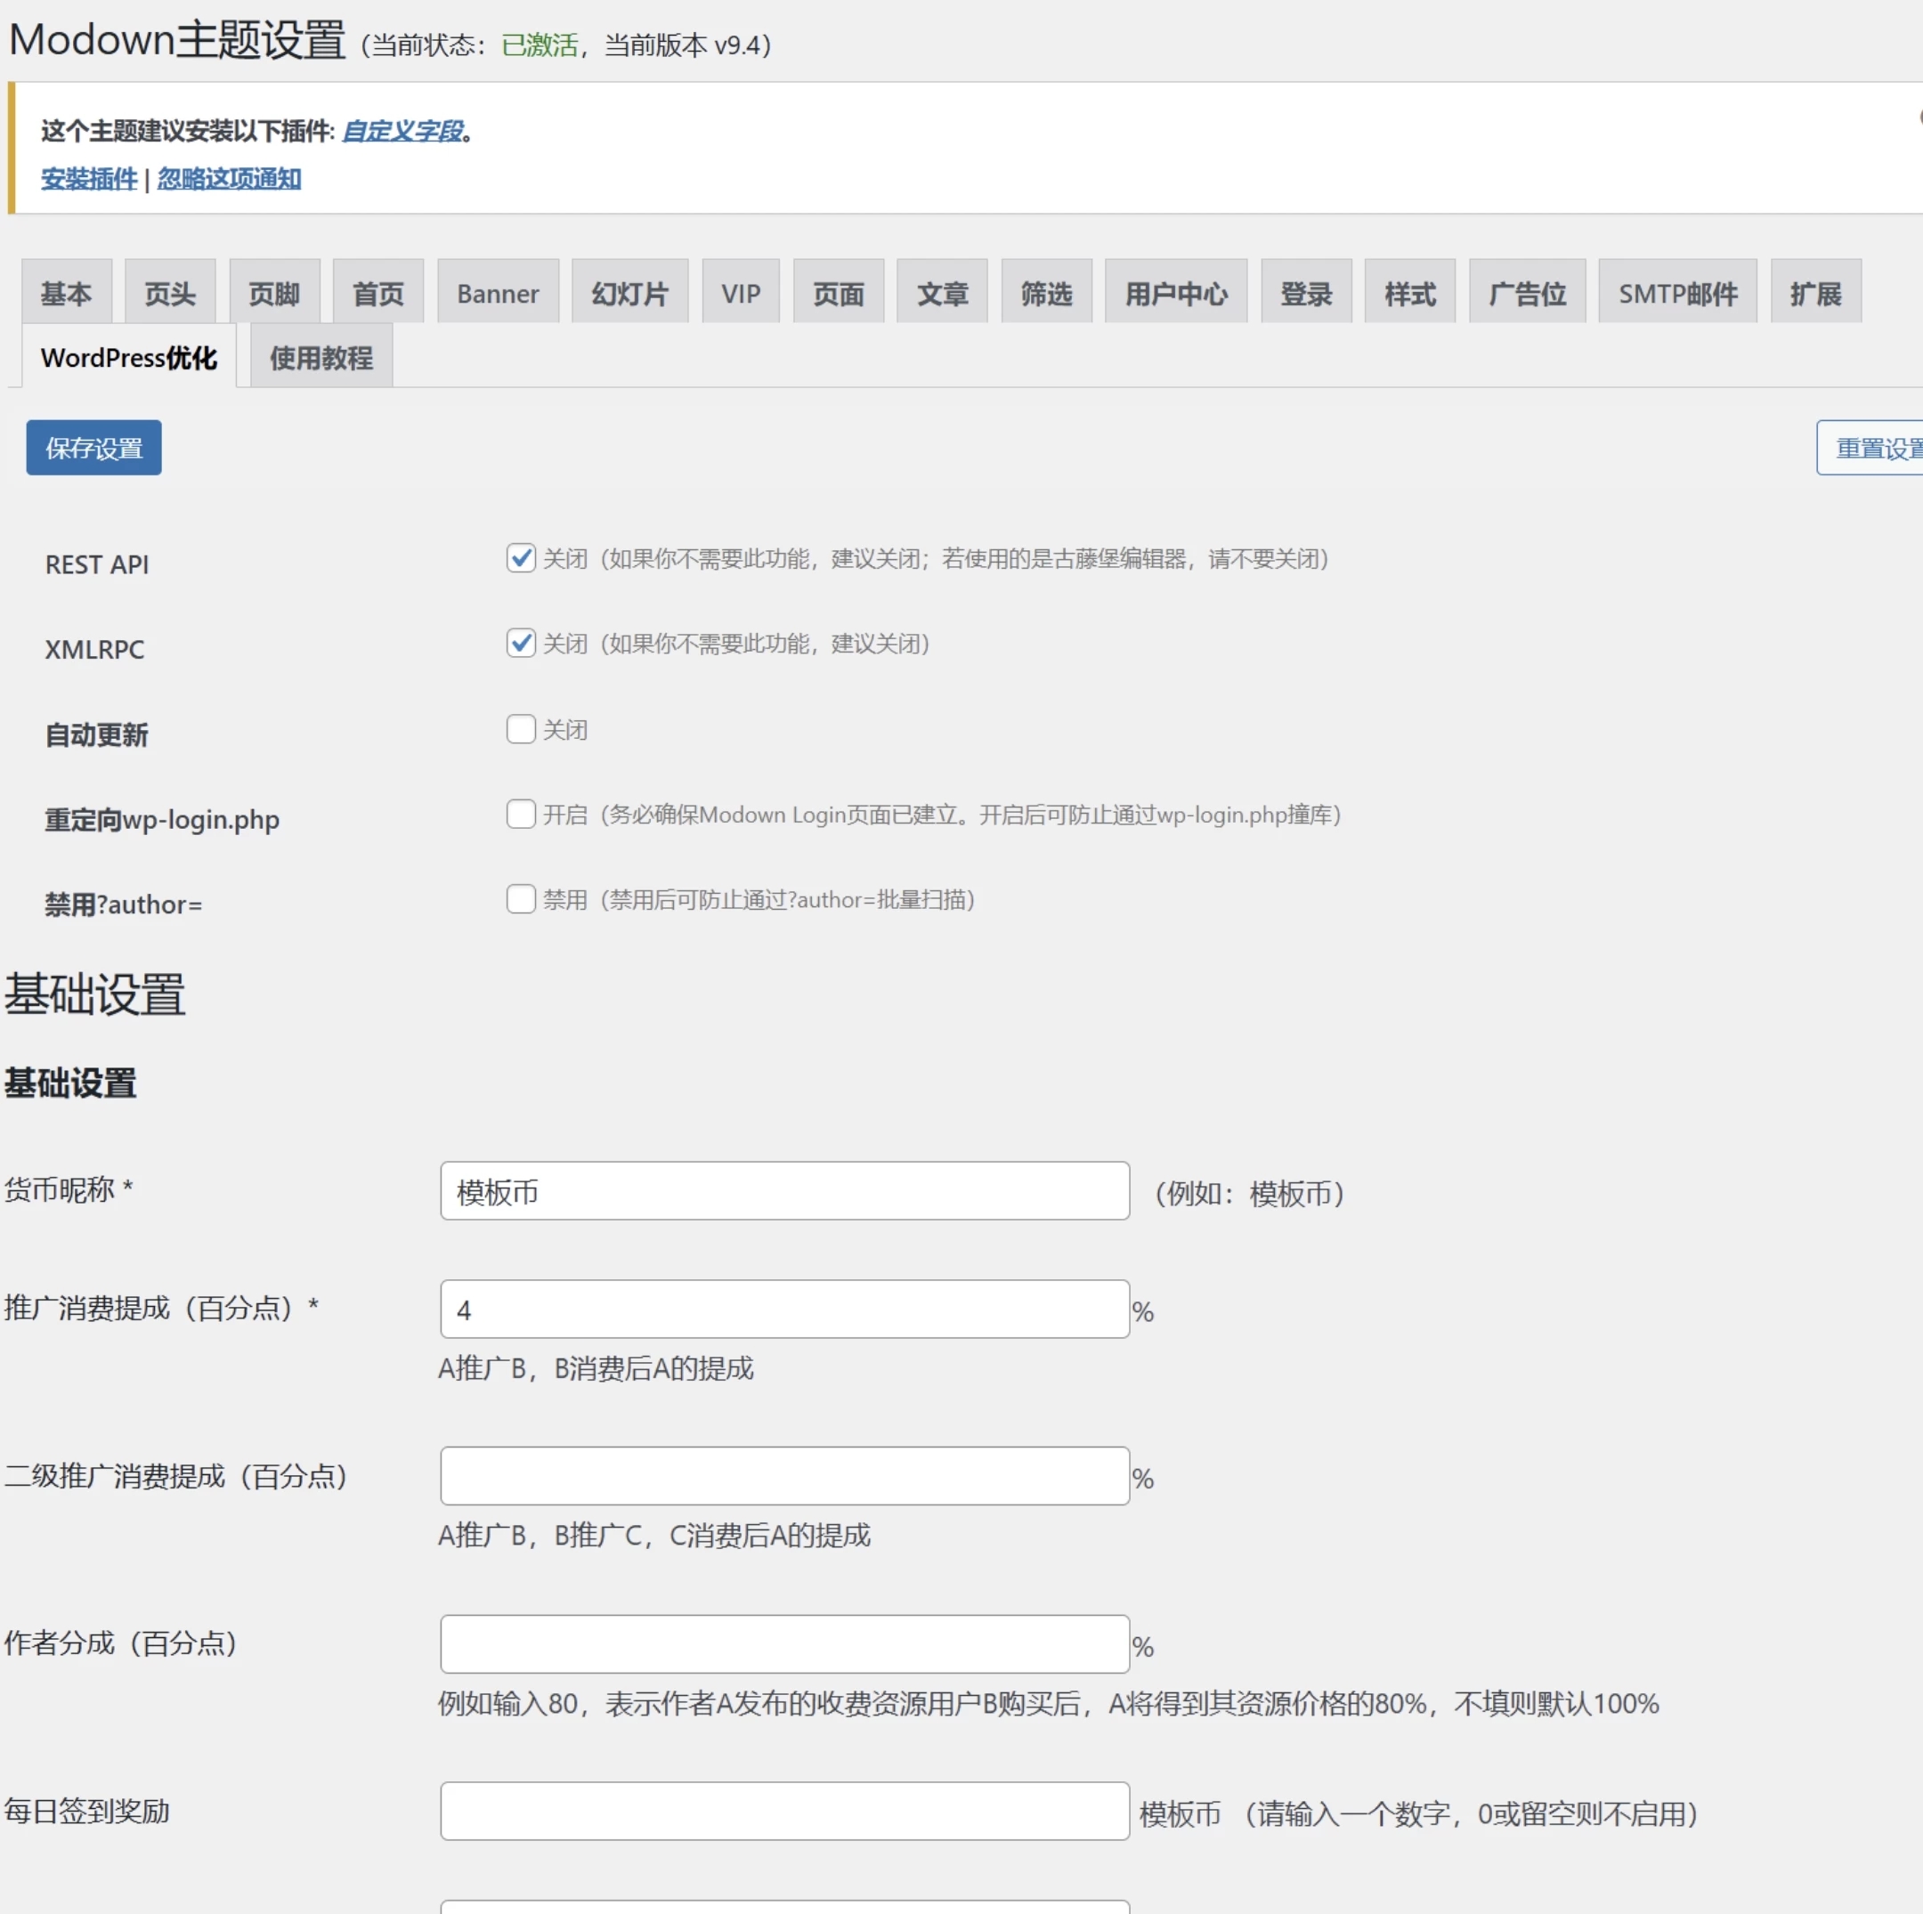Open the SMTP邮件 settings tab
Viewport: 1923px width, 1914px height.
click(1676, 292)
